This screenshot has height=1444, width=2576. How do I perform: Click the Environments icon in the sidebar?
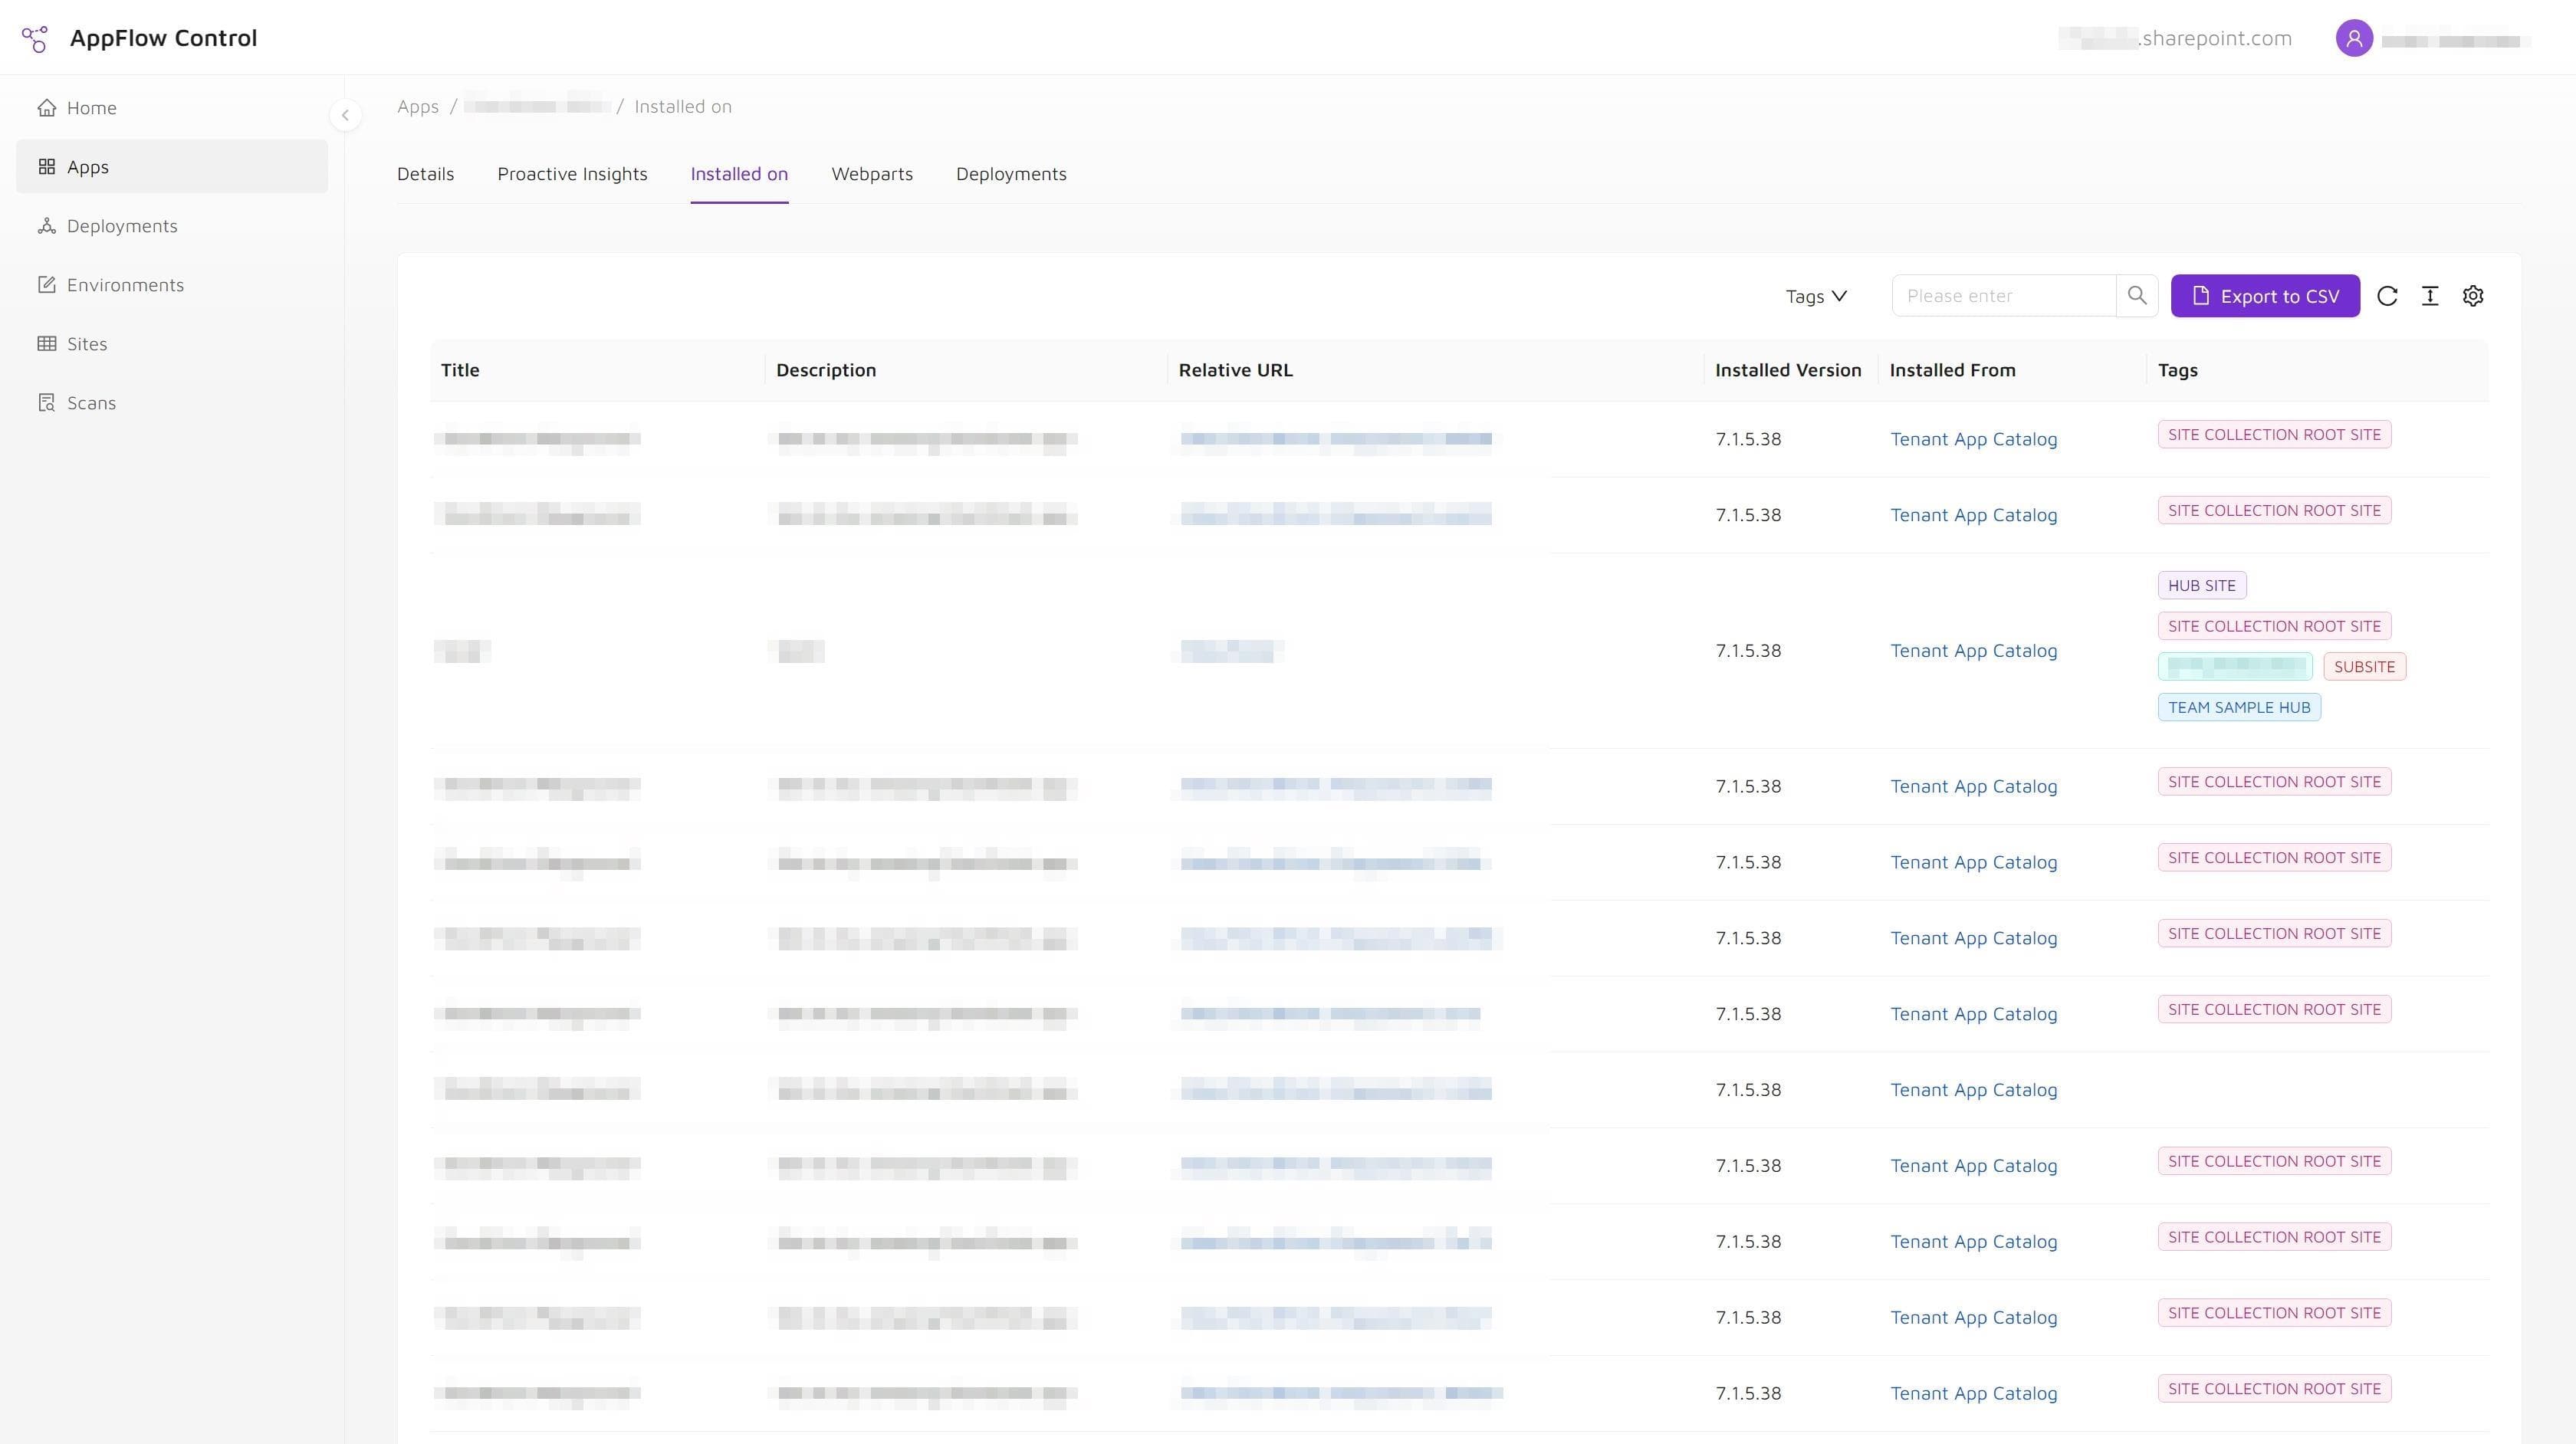(x=46, y=284)
